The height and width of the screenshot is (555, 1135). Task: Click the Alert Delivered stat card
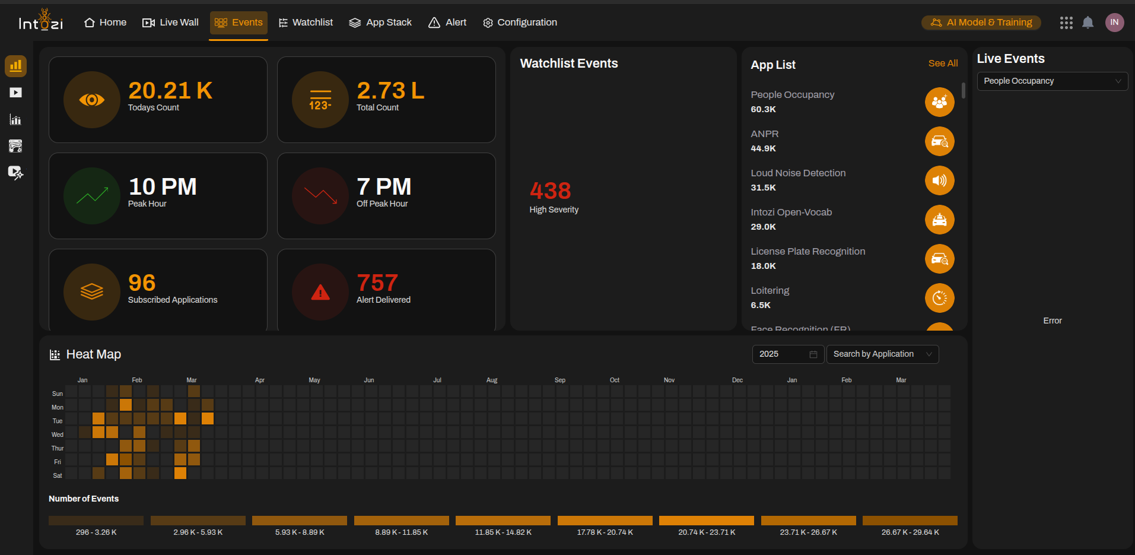[x=386, y=290]
